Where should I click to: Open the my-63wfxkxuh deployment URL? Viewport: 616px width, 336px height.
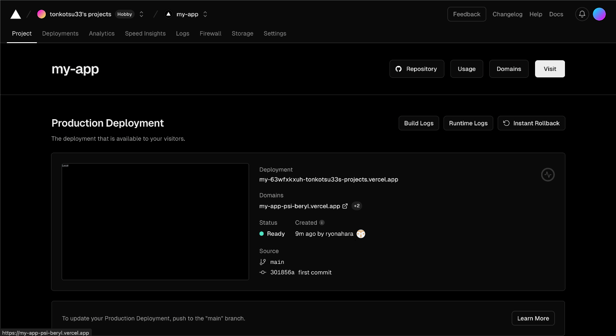[x=329, y=179]
